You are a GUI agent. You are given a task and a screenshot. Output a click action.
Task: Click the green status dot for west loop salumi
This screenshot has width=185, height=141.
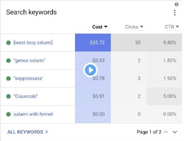tap(8, 43)
